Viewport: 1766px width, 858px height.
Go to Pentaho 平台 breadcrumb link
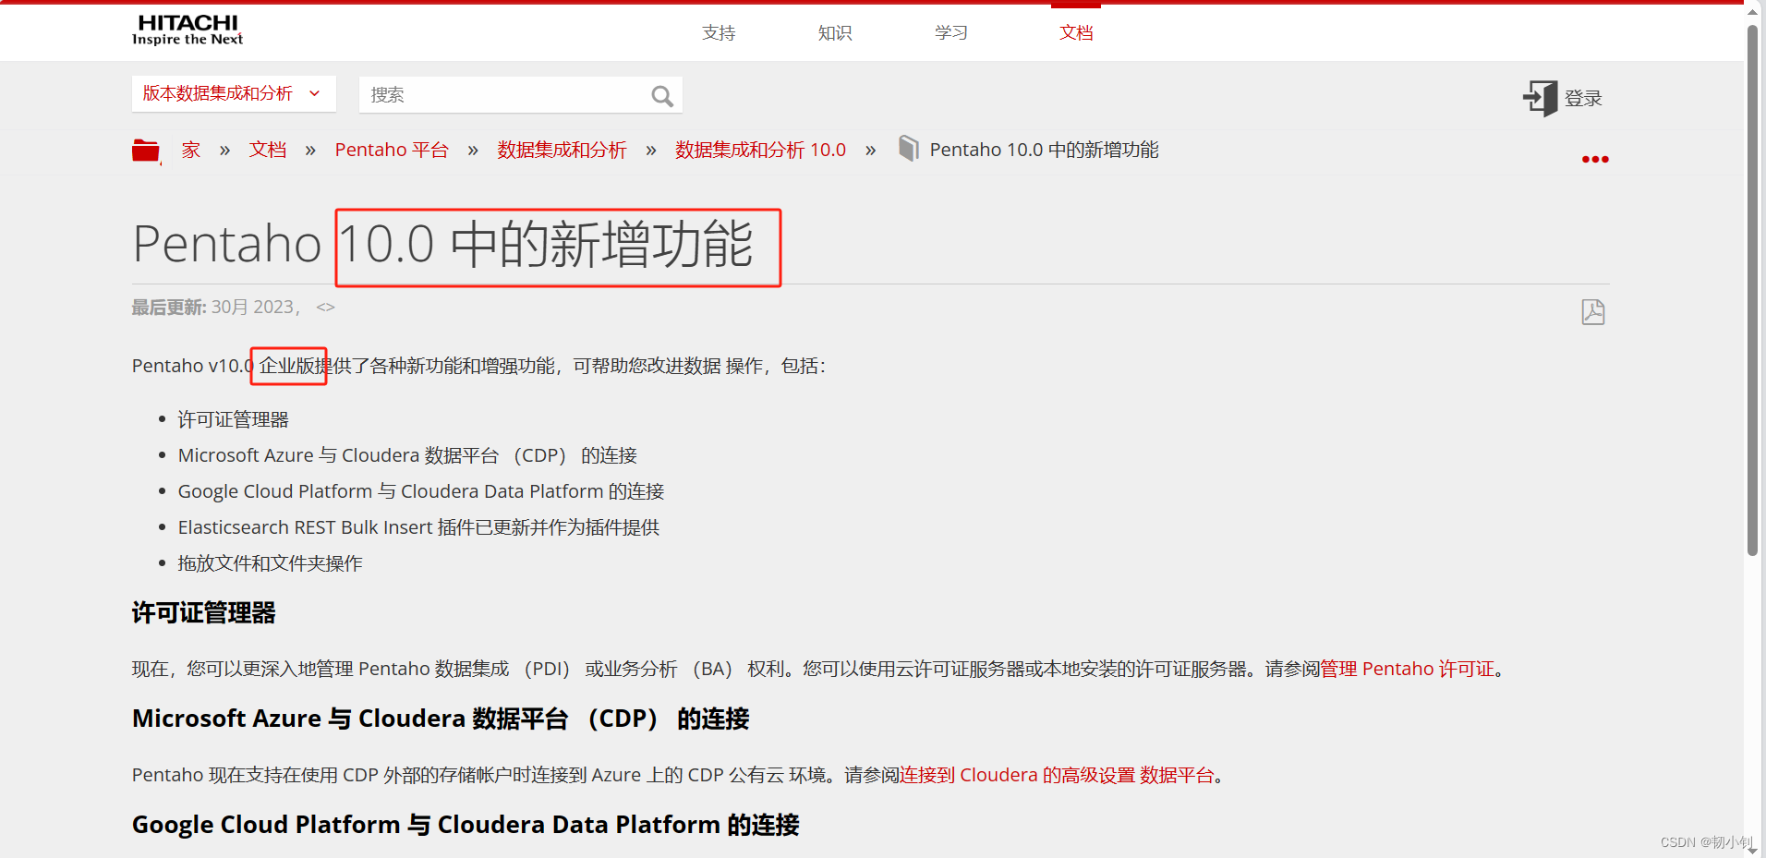(x=392, y=150)
